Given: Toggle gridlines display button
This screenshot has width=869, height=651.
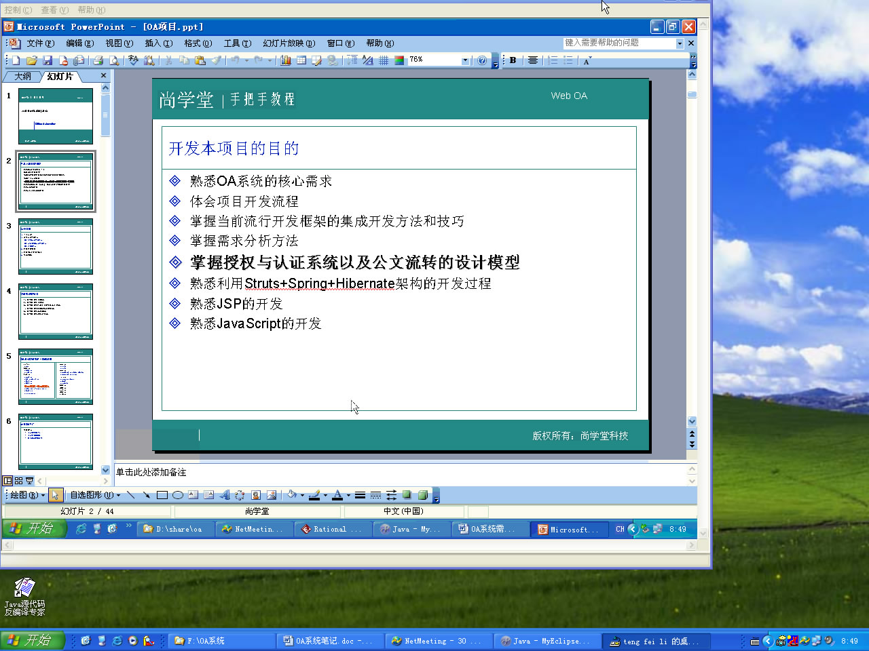Looking at the screenshot, I should pyautogui.click(x=384, y=60).
